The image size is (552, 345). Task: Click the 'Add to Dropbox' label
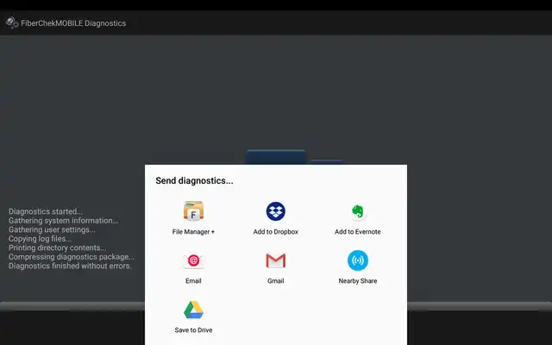(276, 232)
